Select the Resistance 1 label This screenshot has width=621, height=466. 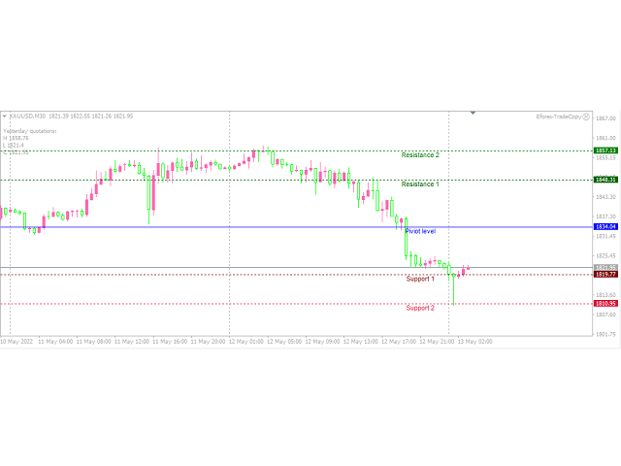coord(420,183)
